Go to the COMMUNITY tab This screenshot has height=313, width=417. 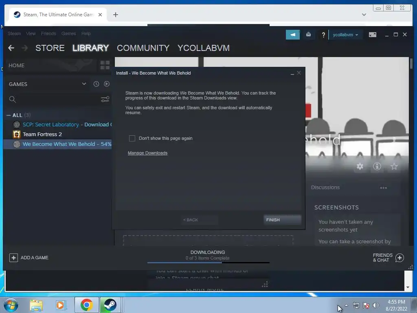143,48
